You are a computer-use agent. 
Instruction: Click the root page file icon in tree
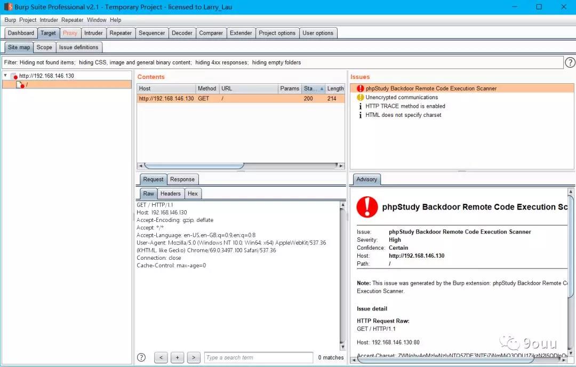(21, 85)
